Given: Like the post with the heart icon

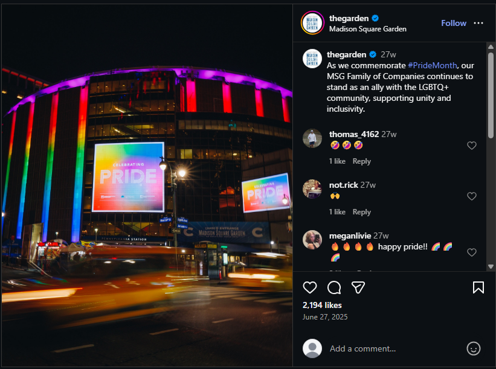Looking at the screenshot, I should (310, 287).
